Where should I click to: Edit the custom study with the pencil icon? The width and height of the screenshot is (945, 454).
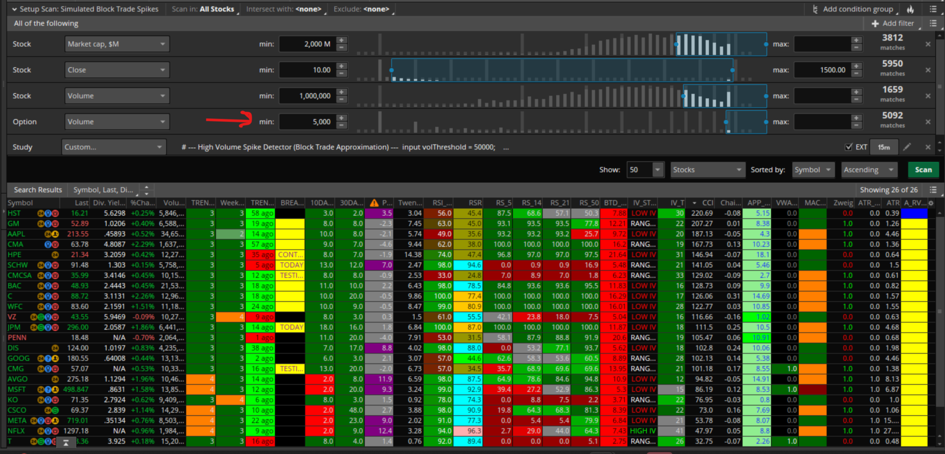[907, 147]
